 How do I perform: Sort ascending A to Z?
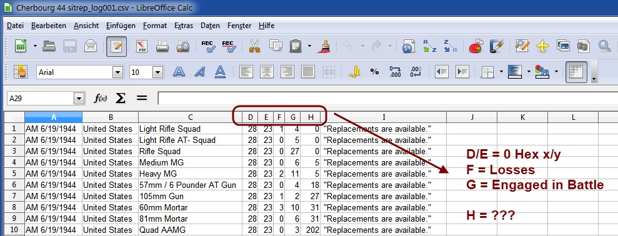(430, 46)
